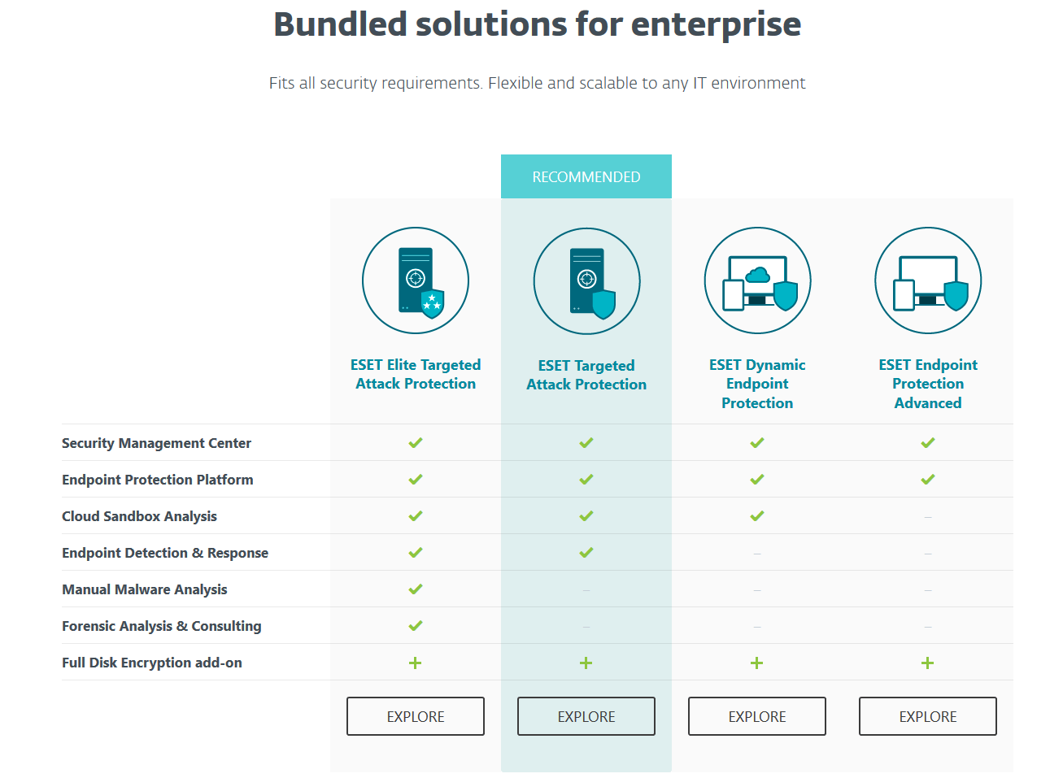Click Cloud Sandbox Analysis checkmark under Targeted Attack Protection

pyautogui.click(x=586, y=516)
